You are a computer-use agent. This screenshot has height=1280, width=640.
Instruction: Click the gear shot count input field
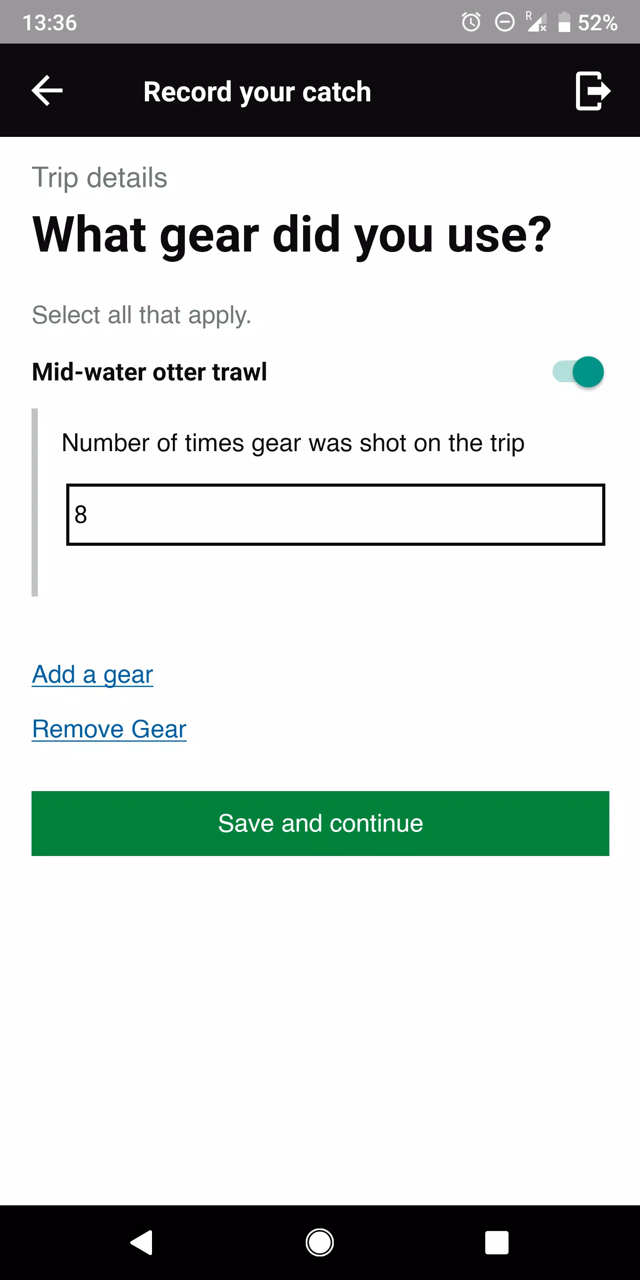coord(336,514)
